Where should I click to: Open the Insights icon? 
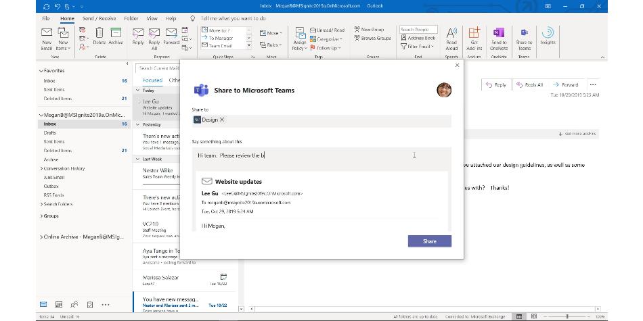pos(548,36)
